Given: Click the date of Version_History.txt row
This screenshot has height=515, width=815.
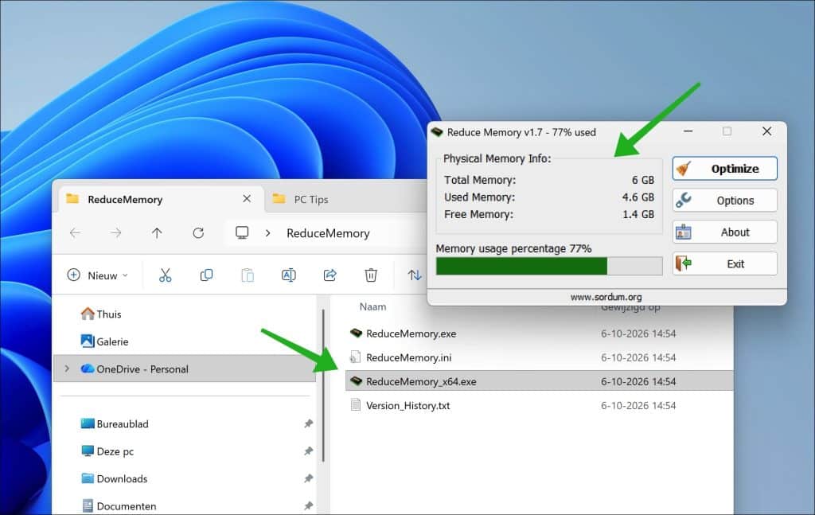Looking at the screenshot, I should point(638,405).
